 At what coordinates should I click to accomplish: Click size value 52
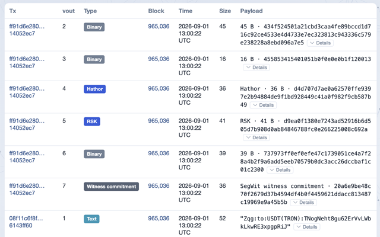pos(223,219)
